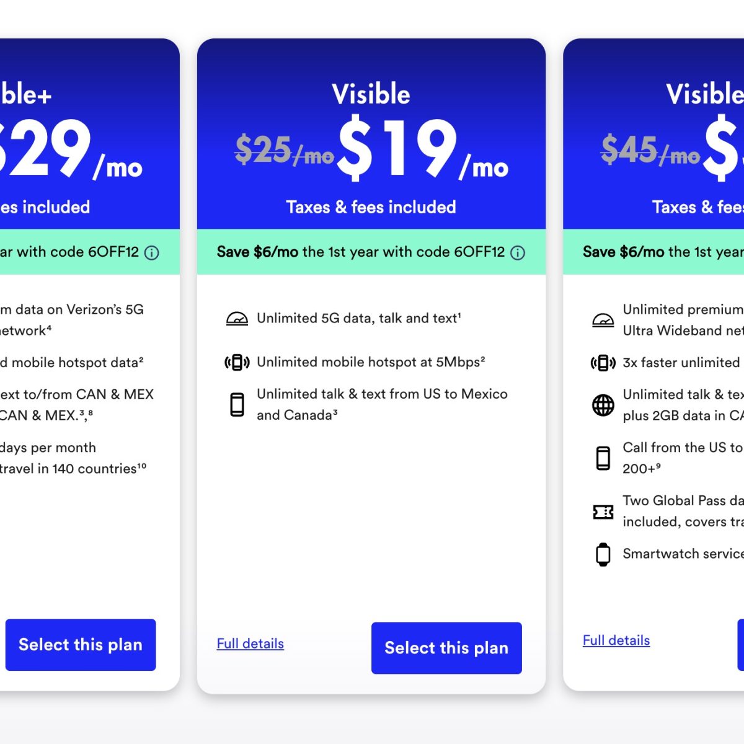
Task: Click the speedometer icon beside Unlimited 5G data
Action: pos(237,319)
